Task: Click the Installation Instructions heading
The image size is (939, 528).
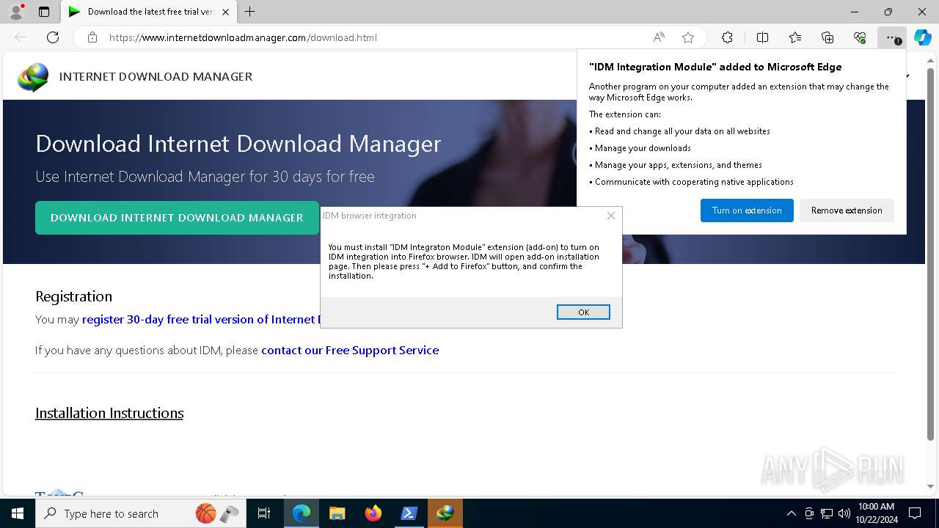Action: tap(109, 413)
